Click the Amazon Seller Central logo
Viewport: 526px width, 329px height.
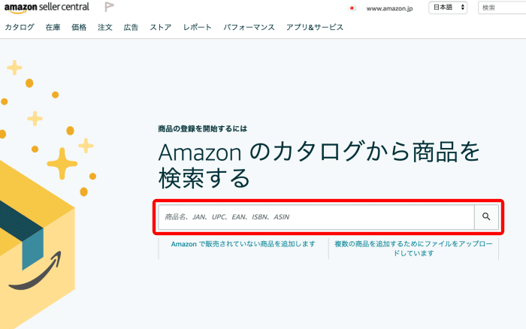tap(45, 8)
